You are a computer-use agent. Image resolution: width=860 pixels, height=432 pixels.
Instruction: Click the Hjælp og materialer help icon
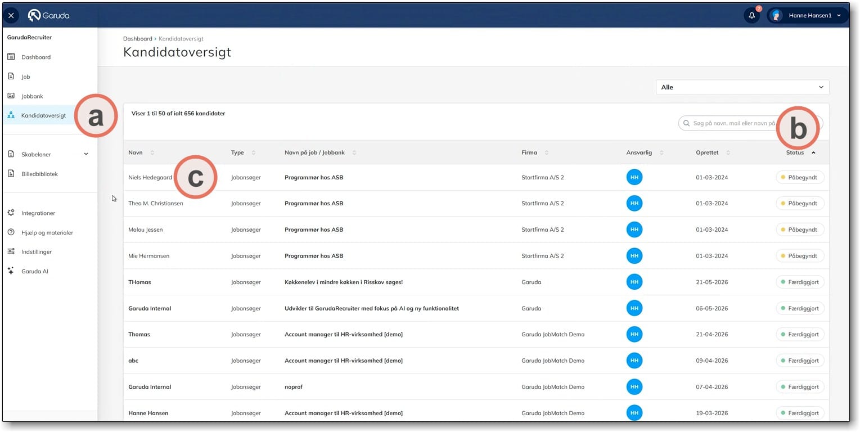pyautogui.click(x=11, y=232)
